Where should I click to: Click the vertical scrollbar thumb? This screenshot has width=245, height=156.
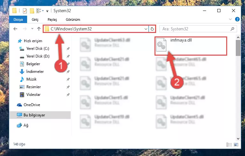(x=238, y=48)
